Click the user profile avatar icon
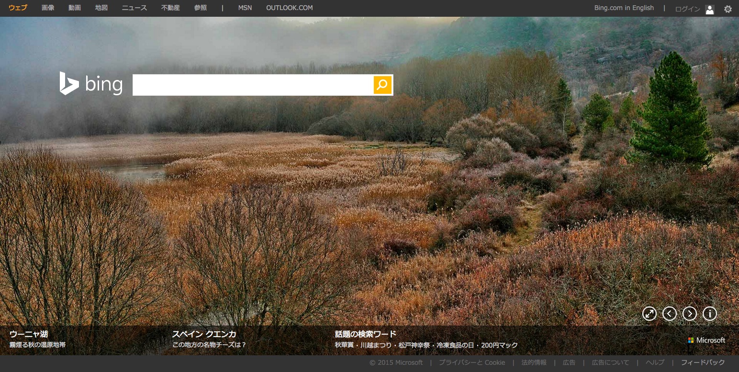The image size is (739, 372). tap(710, 9)
